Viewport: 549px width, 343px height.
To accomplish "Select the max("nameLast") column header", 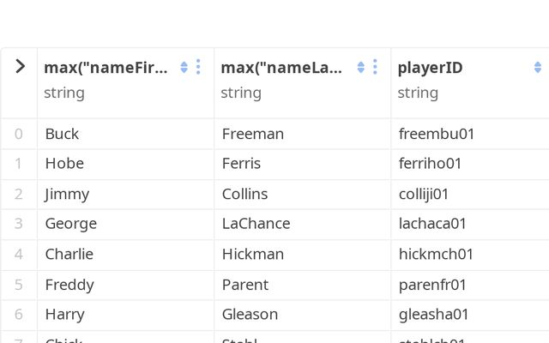I will point(282,68).
